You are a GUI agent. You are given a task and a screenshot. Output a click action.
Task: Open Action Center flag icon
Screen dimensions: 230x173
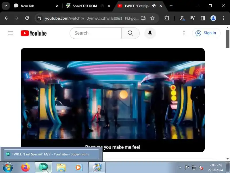click(187, 168)
